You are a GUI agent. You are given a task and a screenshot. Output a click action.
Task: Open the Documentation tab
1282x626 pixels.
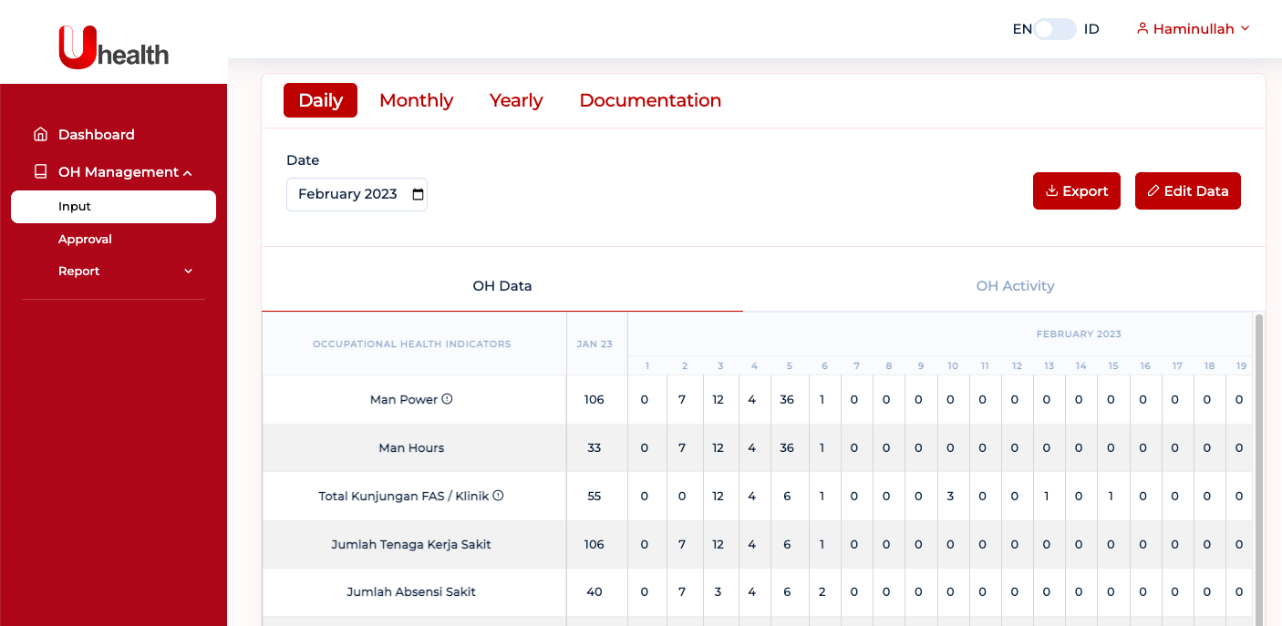pyautogui.click(x=650, y=100)
